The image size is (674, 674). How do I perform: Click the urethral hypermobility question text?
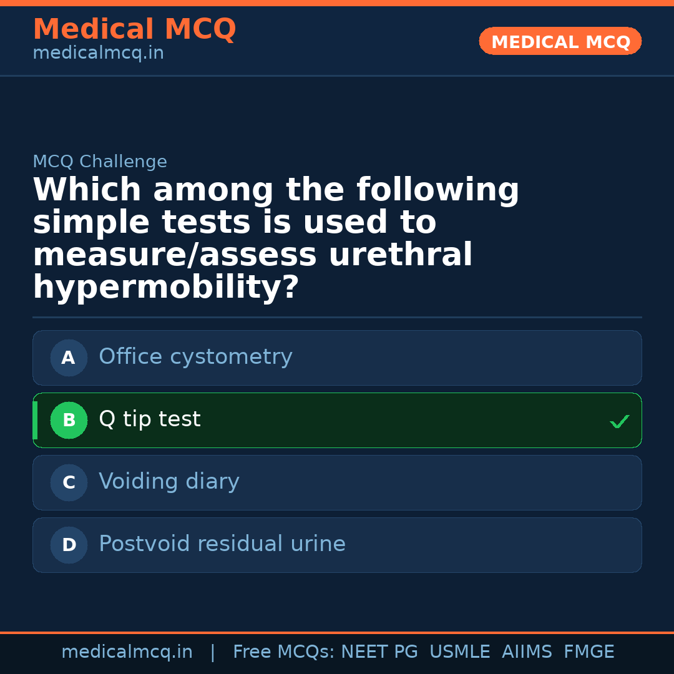coord(276,239)
